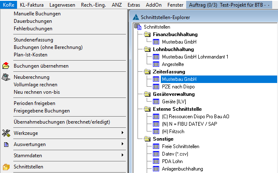
Task: Click the Auswertungen document icon
Action: [6, 144]
